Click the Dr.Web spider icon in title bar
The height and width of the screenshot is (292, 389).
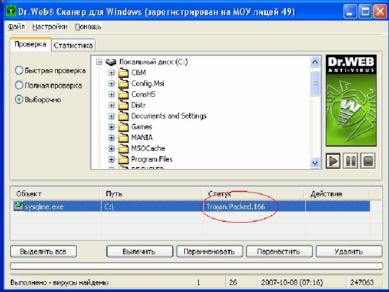pyautogui.click(x=11, y=11)
